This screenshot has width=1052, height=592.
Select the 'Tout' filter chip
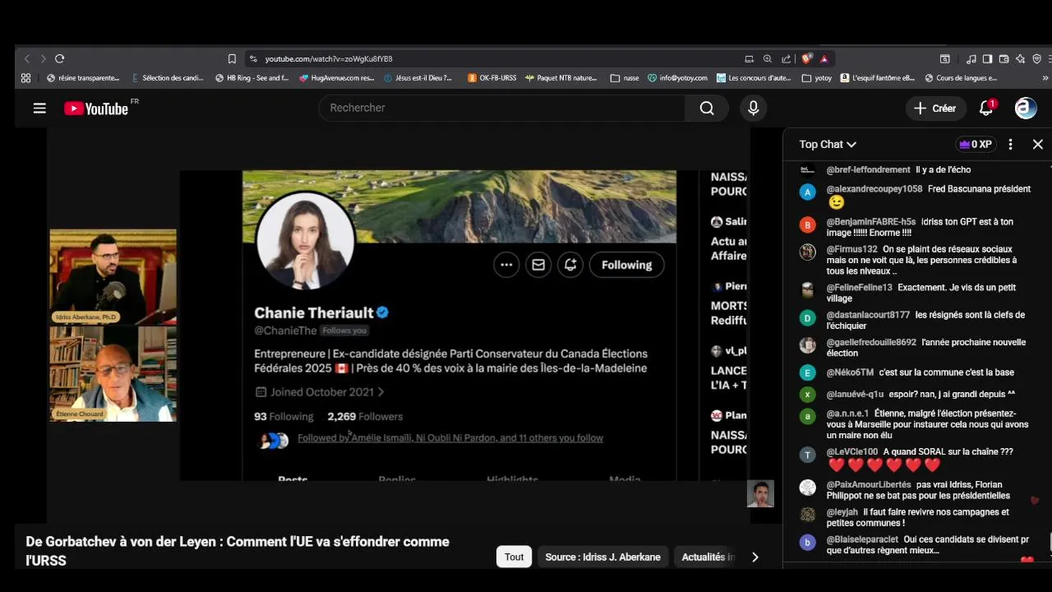(x=514, y=557)
